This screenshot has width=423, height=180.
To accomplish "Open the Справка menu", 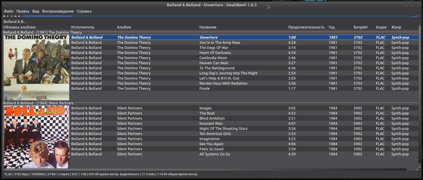I will coord(84,11).
